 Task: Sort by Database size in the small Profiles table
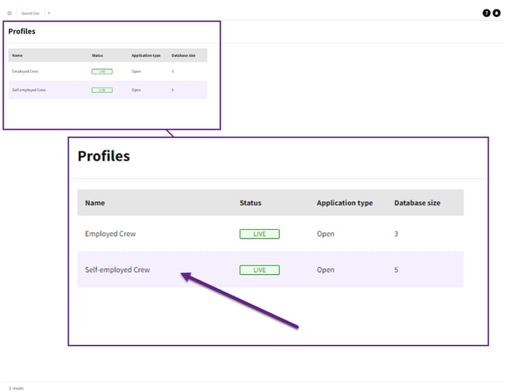pos(183,55)
